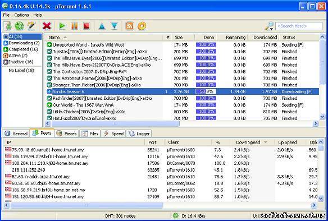This screenshot has width=328, height=221.
Task: Click the Add Torrent toolbar icon
Action: pyautogui.click(x=7, y=26)
